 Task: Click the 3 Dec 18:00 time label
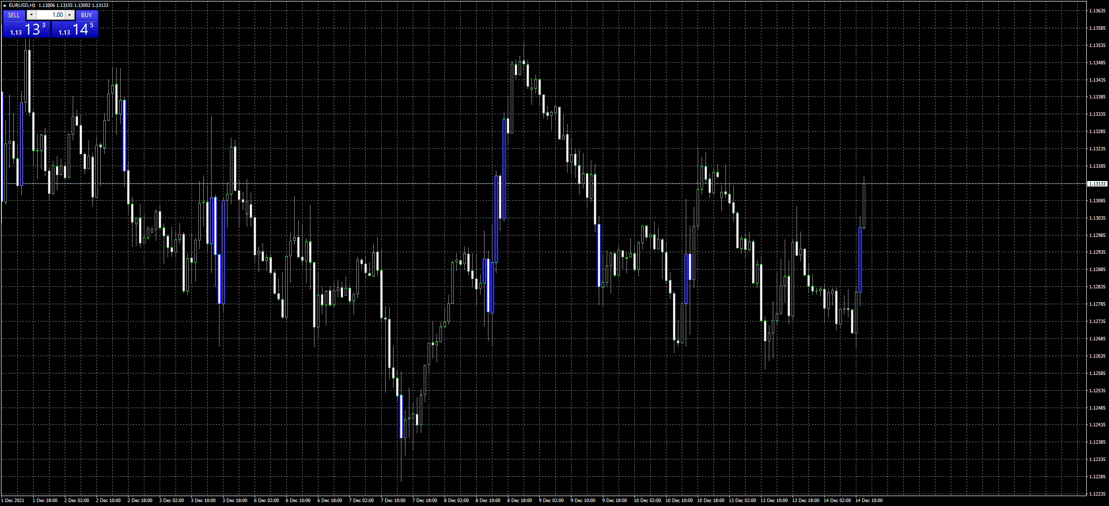point(235,501)
